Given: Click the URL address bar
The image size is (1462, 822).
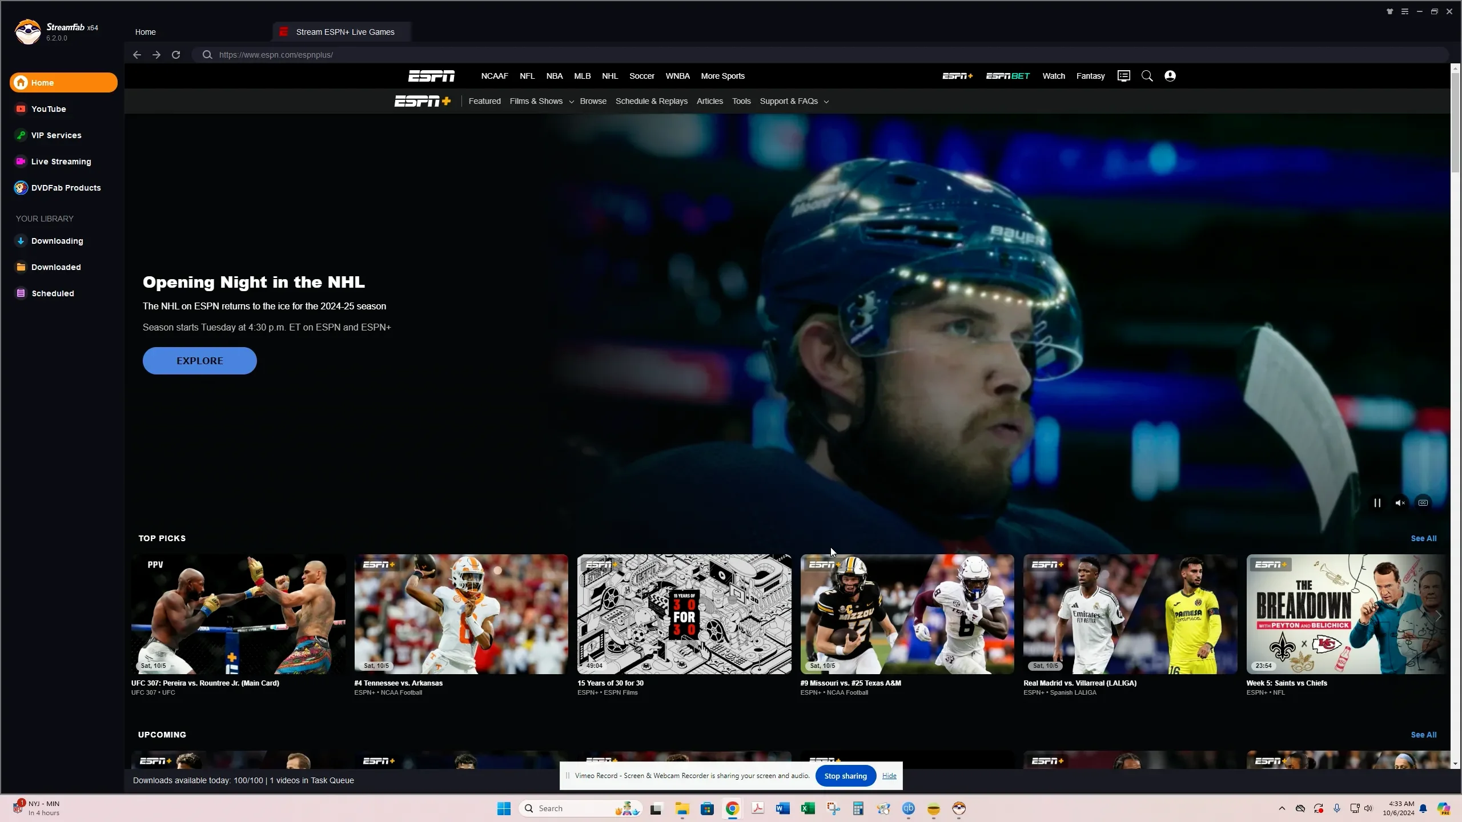Looking at the screenshot, I should pyautogui.click(x=820, y=55).
